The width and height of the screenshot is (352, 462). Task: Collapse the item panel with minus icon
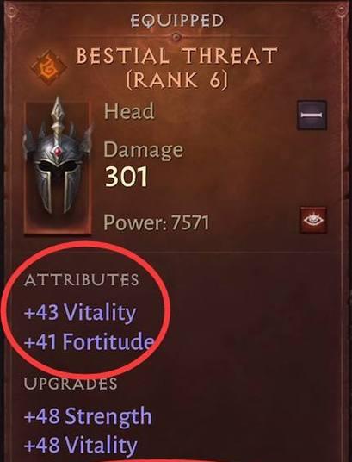312,115
